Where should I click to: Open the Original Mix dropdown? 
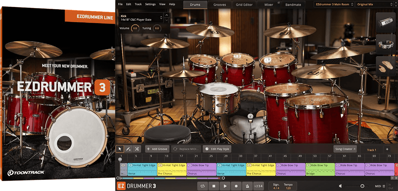(x=373, y=4)
